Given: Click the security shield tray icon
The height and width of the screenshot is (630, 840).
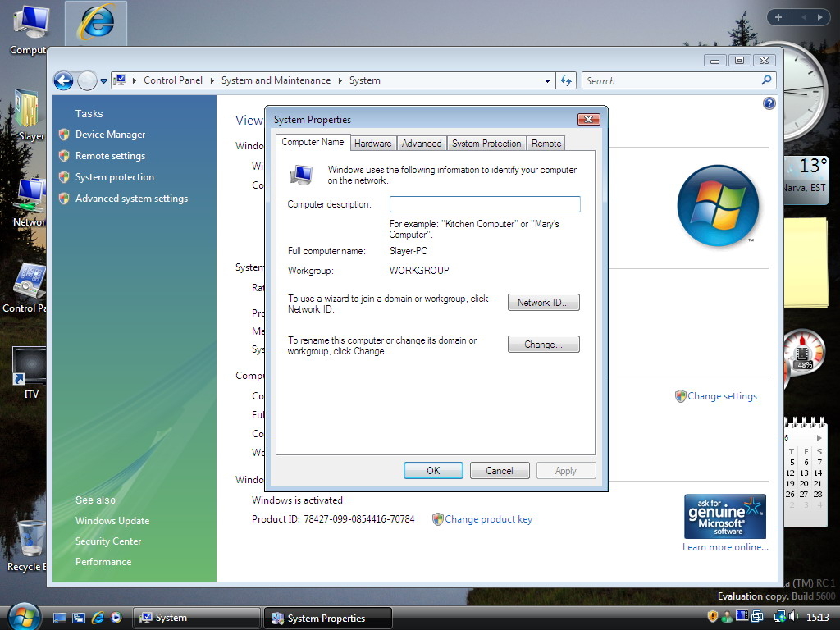Looking at the screenshot, I should coord(713,617).
